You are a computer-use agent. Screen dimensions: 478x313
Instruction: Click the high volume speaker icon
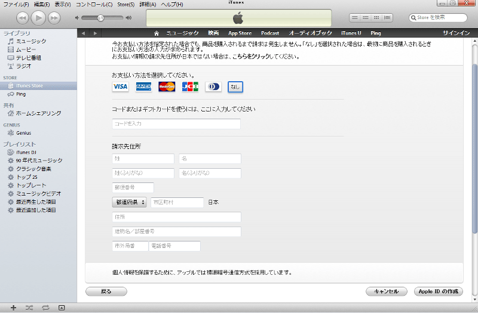(128, 18)
